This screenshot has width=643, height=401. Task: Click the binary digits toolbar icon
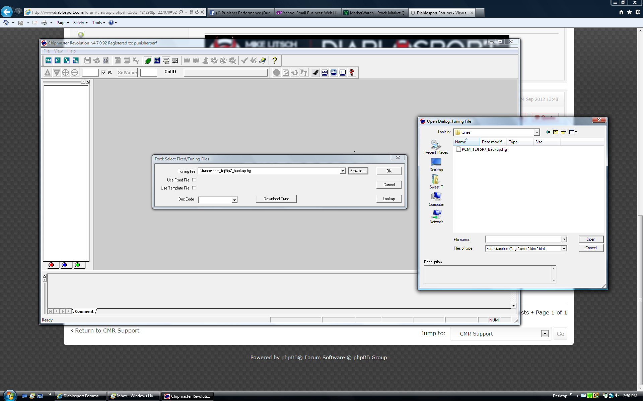coord(175,60)
